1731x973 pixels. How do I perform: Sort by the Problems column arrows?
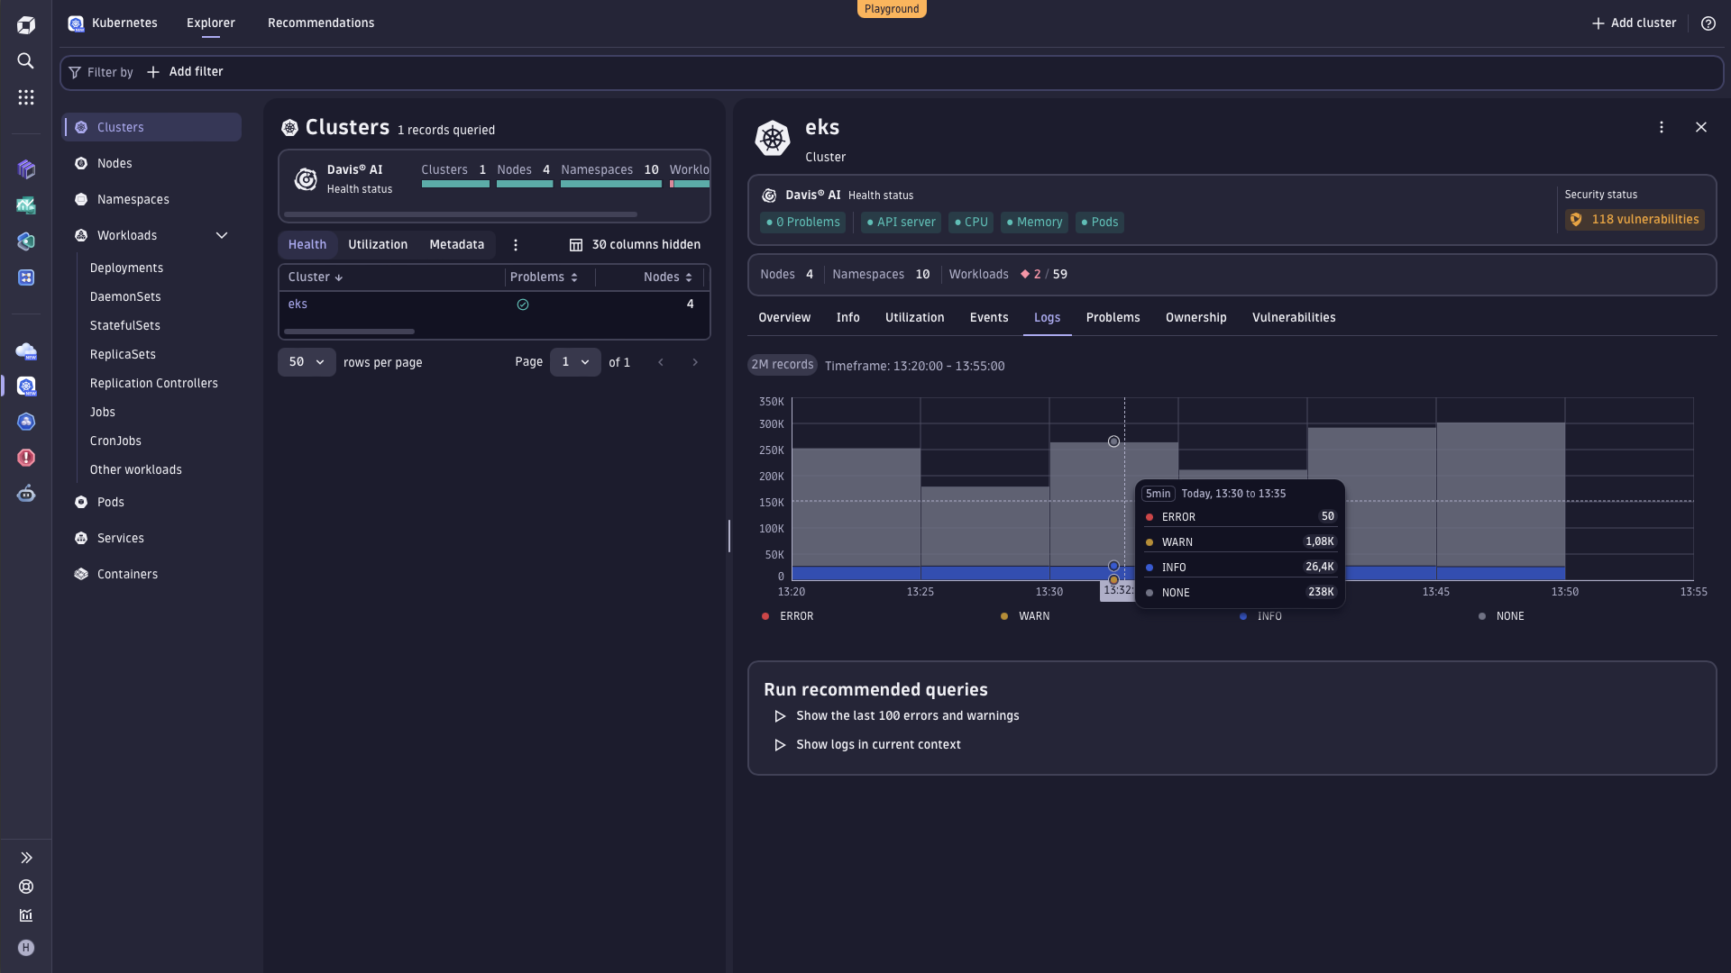[576, 277]
